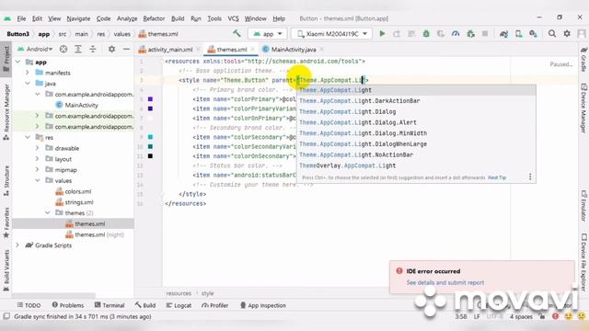Select Theme.AppCompat.Light.Dialog.Alert suggestion
This screenshot has height=331, width=589.
[x=416, y=122]
